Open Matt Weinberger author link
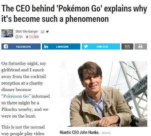 pyautogui.click(x=27, y=31)
